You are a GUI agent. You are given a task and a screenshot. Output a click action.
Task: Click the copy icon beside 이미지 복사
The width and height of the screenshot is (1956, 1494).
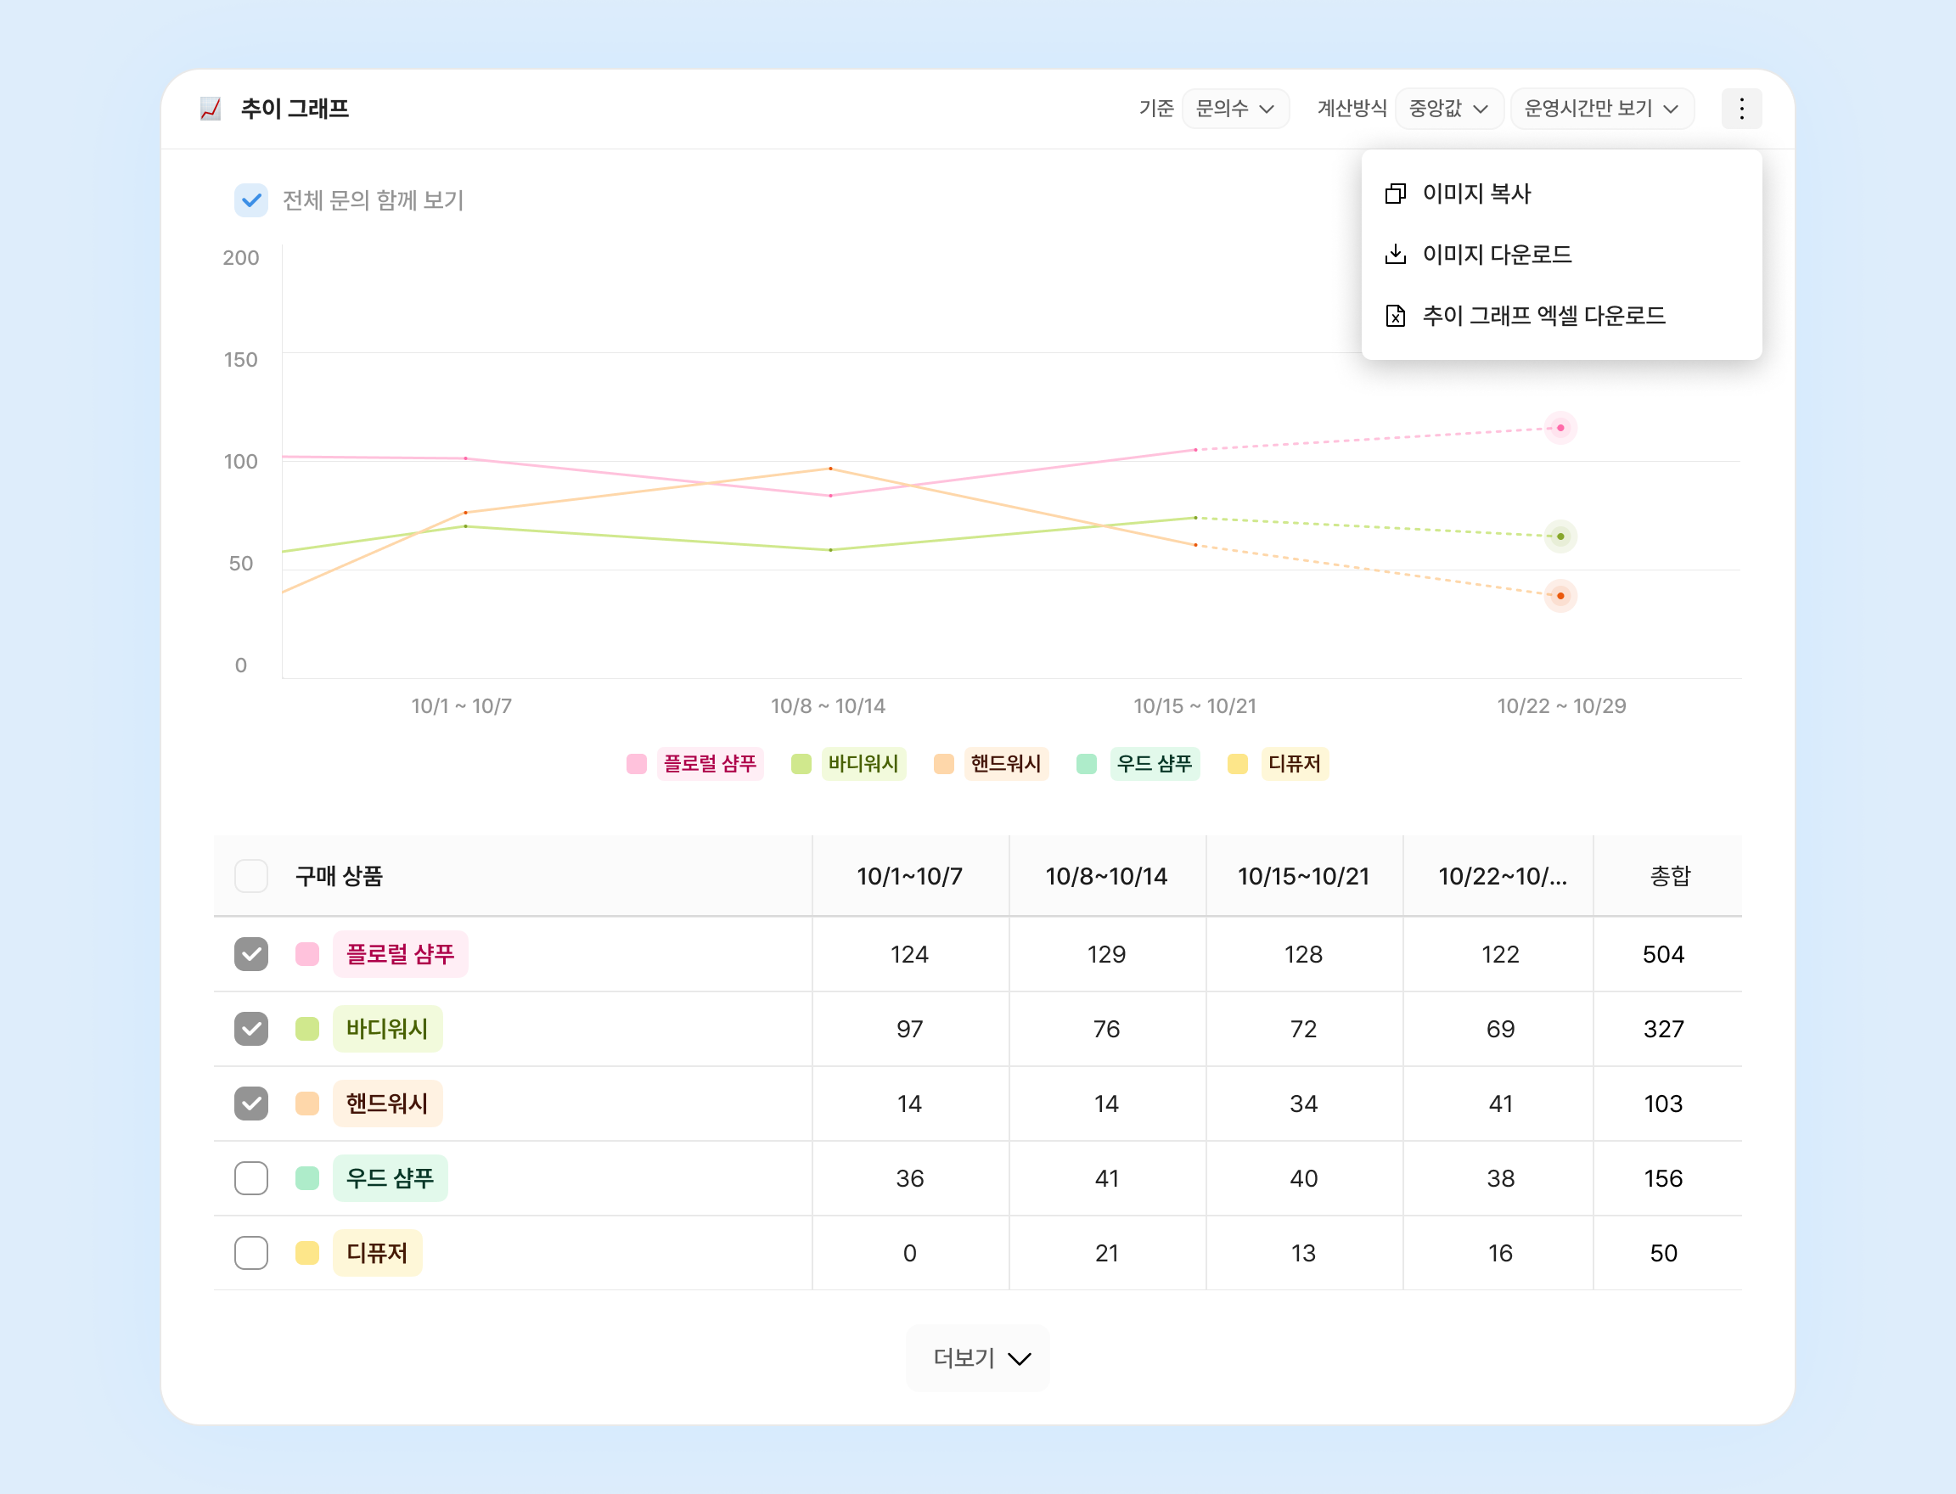1395,193
